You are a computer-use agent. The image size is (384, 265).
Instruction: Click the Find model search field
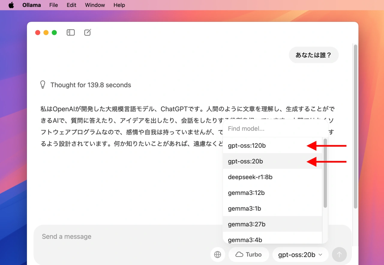click(274, 129)
